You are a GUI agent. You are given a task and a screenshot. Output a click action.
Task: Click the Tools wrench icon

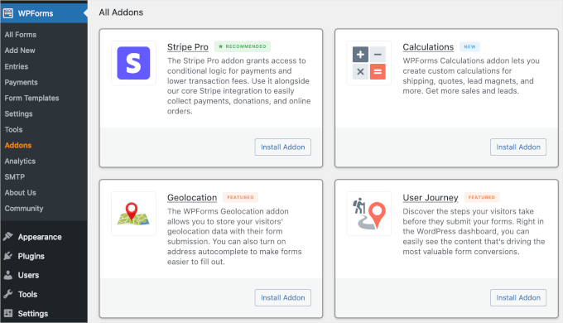point(8,294)
